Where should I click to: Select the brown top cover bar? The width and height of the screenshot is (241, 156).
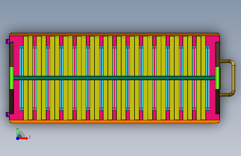click(115, 34)
